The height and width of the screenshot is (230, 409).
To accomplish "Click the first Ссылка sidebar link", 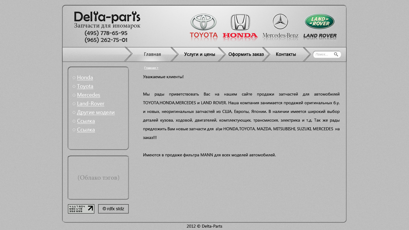I will click(x=86, y=121).
